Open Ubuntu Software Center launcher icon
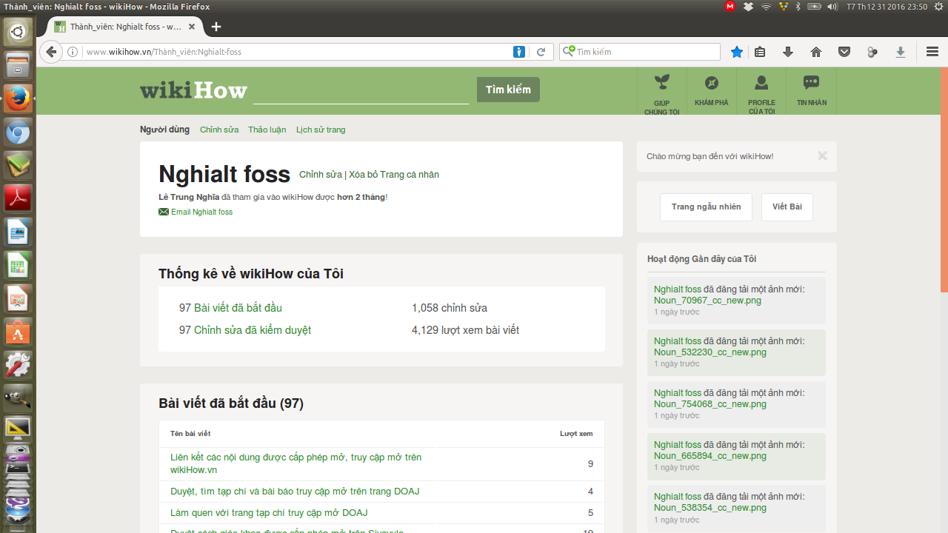This screenshot has width=948, height=533. (18, 333)
